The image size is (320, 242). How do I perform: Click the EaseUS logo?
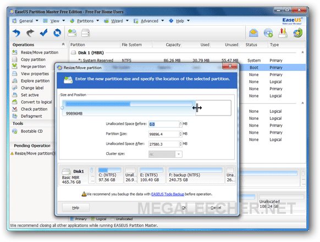[x=292, y=21]
